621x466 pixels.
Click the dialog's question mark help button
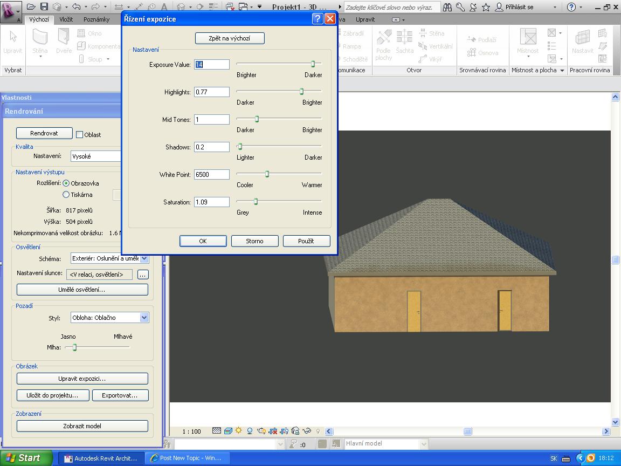pos(318,19)
